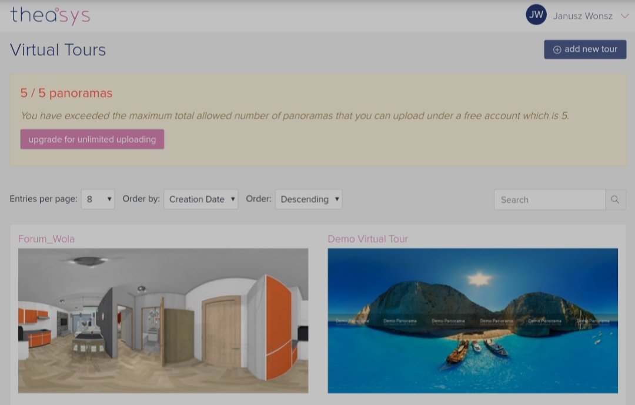635x405 pixels.
Task: Click the Entries per page label
Action: (44, 199)
